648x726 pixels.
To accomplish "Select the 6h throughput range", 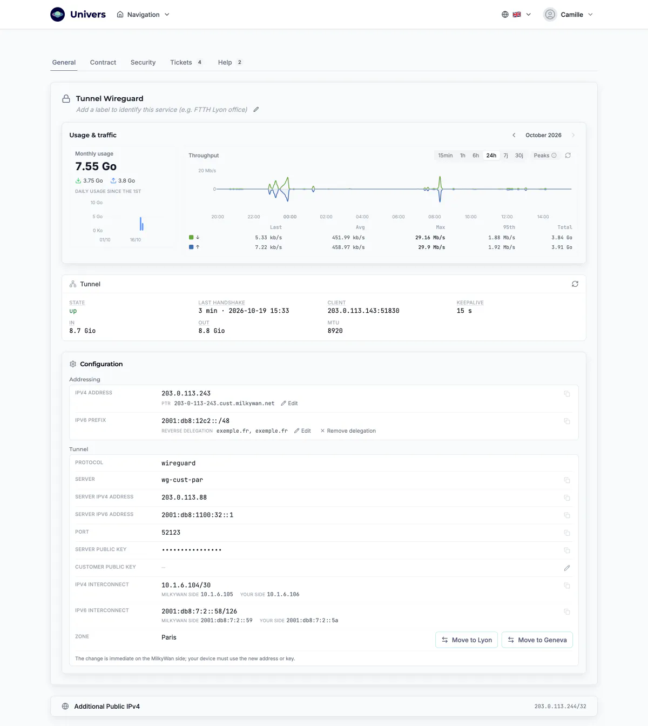I will [476, 156].
